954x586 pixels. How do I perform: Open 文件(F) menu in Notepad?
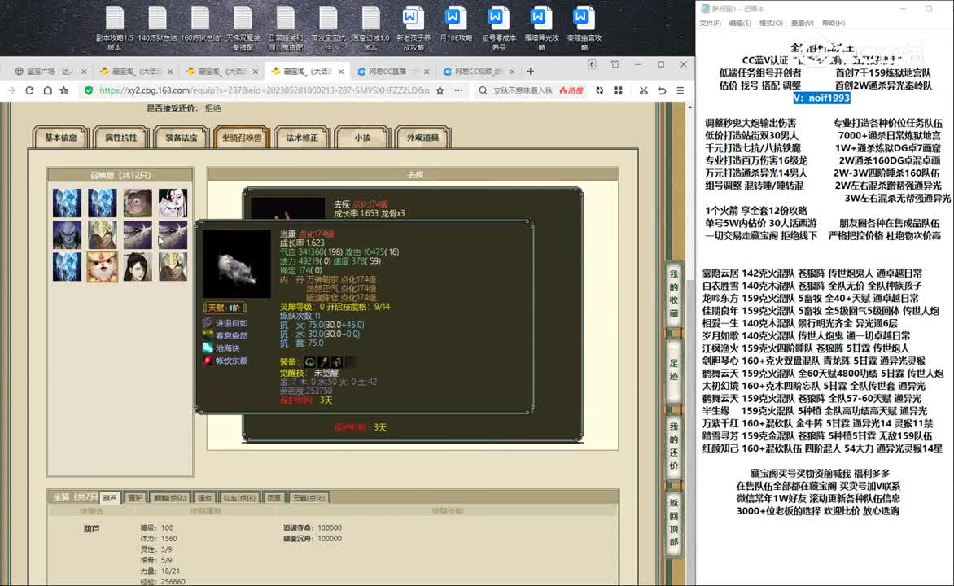[x=710, y=23]
